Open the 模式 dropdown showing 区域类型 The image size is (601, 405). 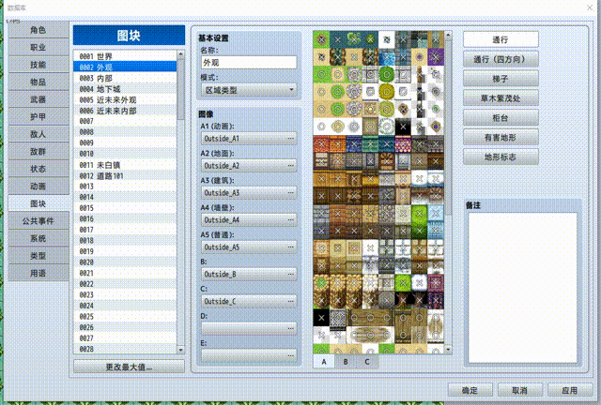pos(249,90)
